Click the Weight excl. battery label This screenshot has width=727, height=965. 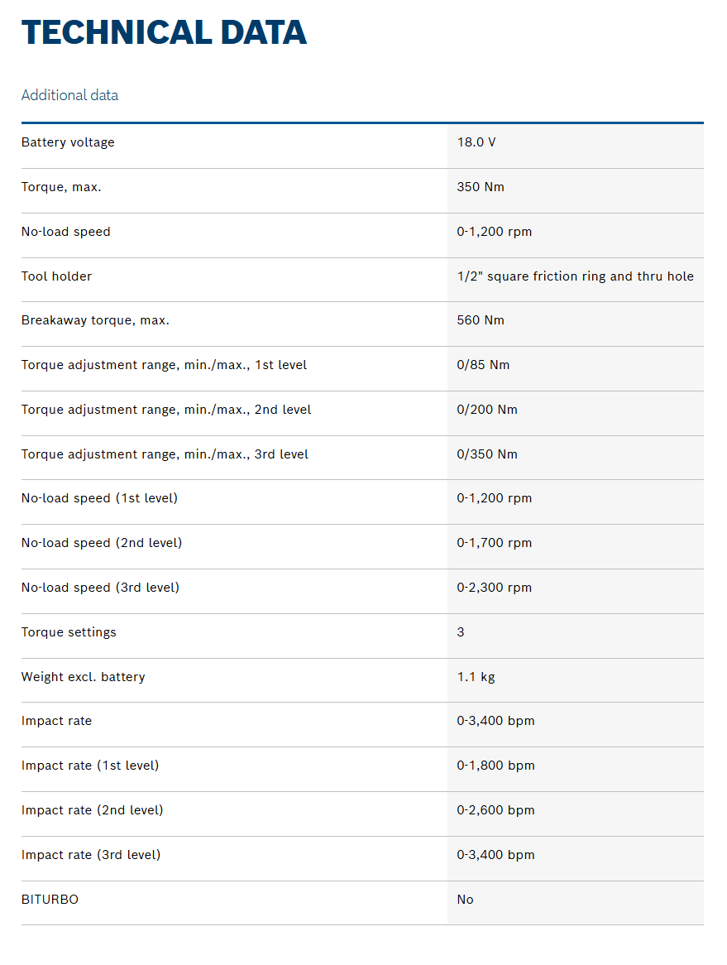[x=83, y=677]
